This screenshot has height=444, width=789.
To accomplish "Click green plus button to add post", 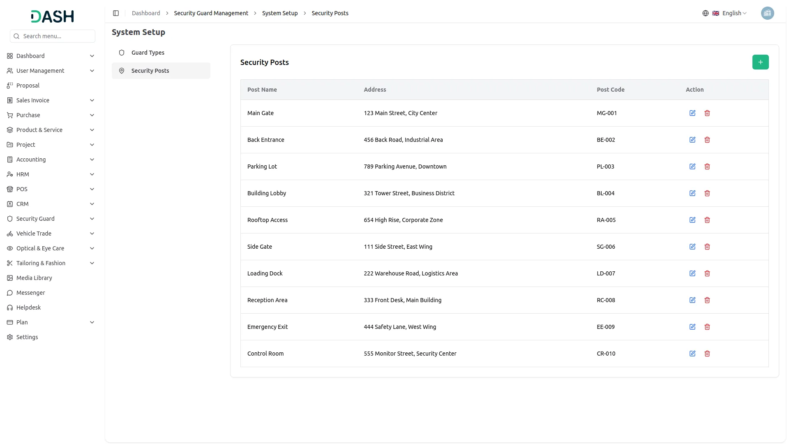I will (x=760, y=62).
